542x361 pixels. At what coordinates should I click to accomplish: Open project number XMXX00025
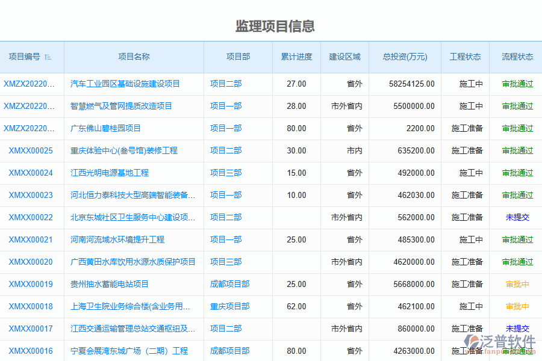click(31, 150)
